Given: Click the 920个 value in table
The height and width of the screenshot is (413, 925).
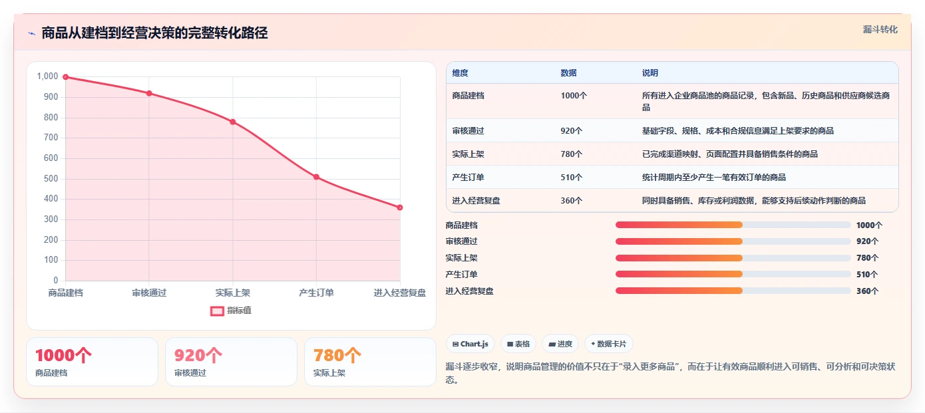Looking at the screenshot, I should pos(572,131).
